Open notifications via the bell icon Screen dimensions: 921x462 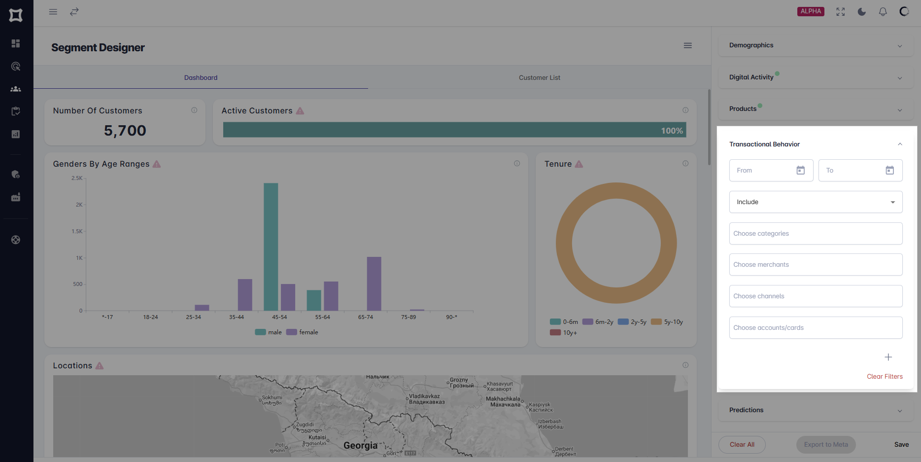tap(883, 11)
